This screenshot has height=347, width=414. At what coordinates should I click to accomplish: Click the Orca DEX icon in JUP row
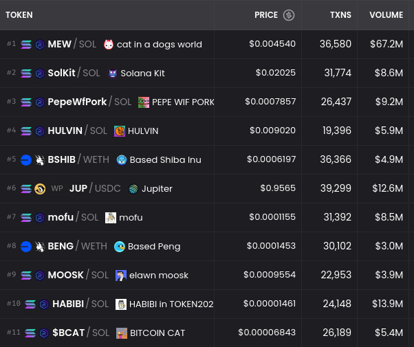pyautogui.click(x=40, y=189)
